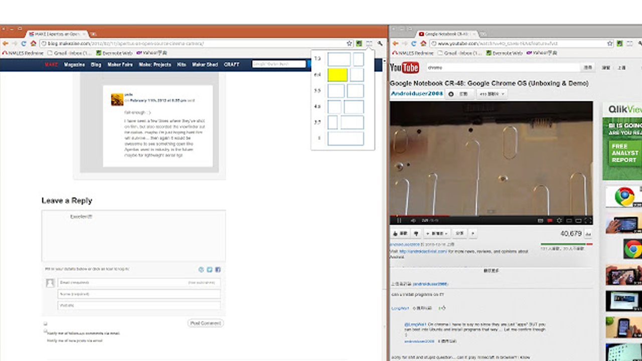Select the yellow 6:4 left pane layout
This screenshot has width=642, height=361.
tap(338, 75)
